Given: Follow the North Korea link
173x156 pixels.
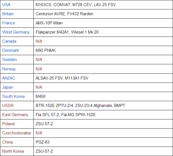Looking at the screenshot, I should (13, 151).
